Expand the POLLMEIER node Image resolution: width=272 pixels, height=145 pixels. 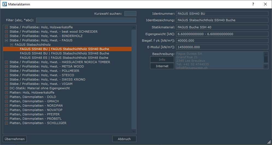click(x=6, y=71)
